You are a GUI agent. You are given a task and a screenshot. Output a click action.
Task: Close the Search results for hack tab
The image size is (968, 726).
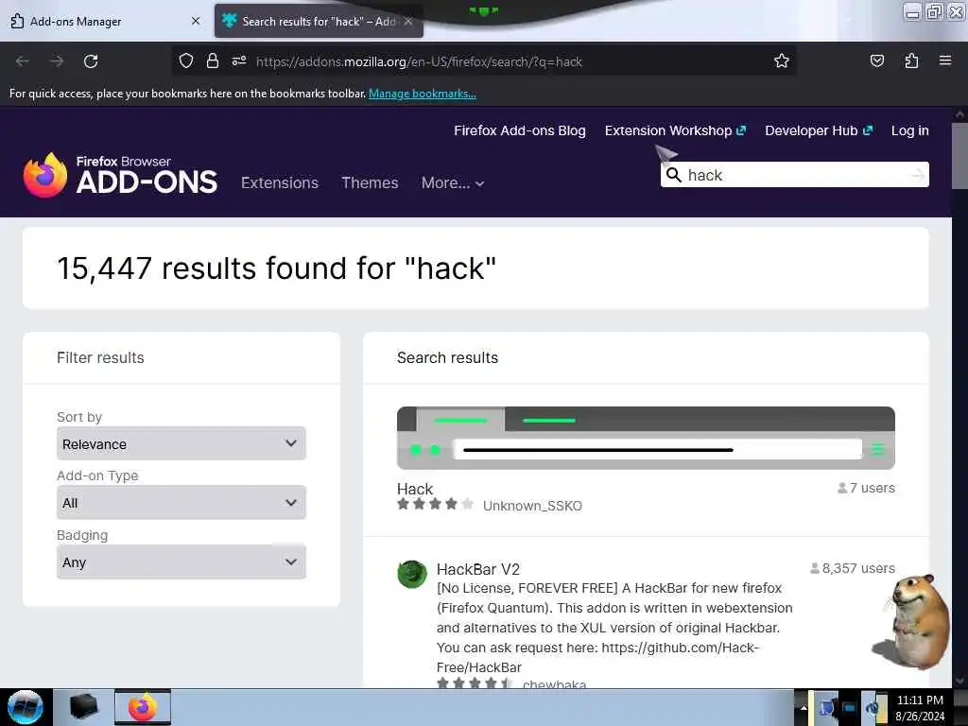[x=408, y=21]
